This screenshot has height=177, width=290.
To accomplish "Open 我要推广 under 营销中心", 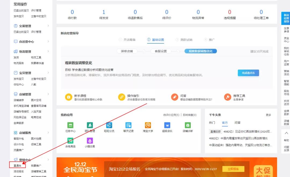I will pyautogui.click(x=36, y=165).
